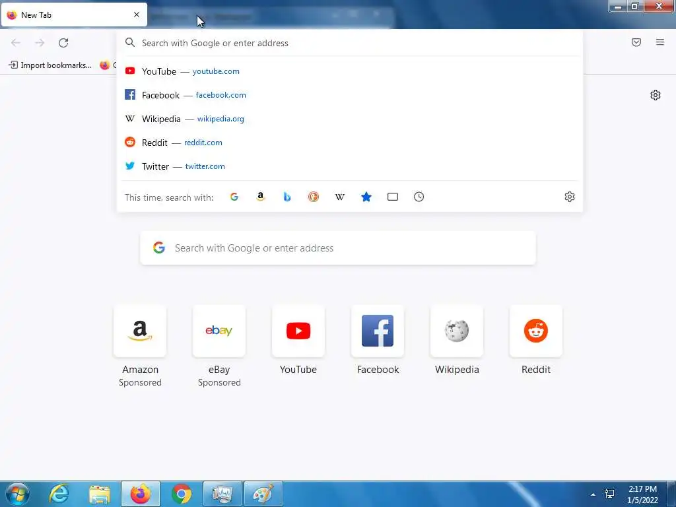Search bookmarks using the star icon
The image size is (676, 507).
pyautogui.click(x=366, y=197)
